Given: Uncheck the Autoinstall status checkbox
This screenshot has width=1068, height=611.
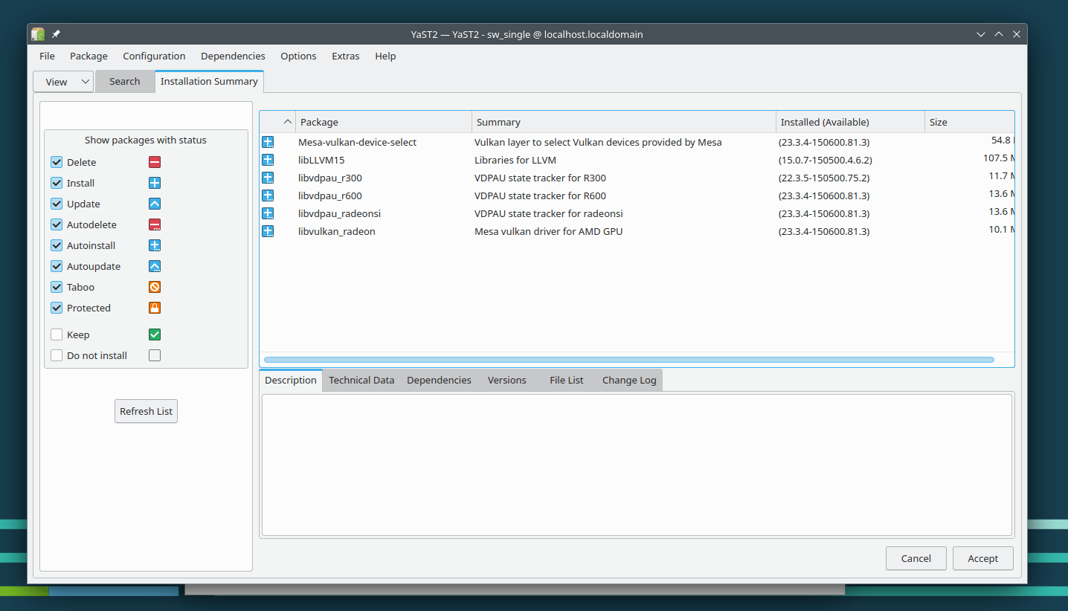Looking at the screenshot, I should click(57, 245).
